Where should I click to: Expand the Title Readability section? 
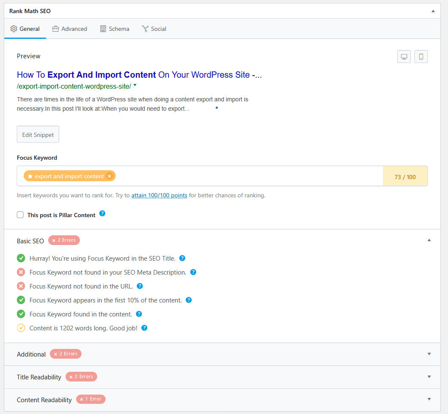tap(429, 376)
